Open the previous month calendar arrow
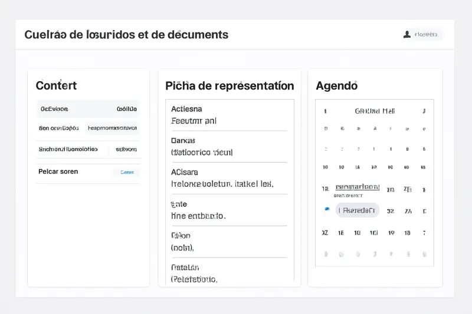This screenshot has width=472, height=314. [325, 111]
